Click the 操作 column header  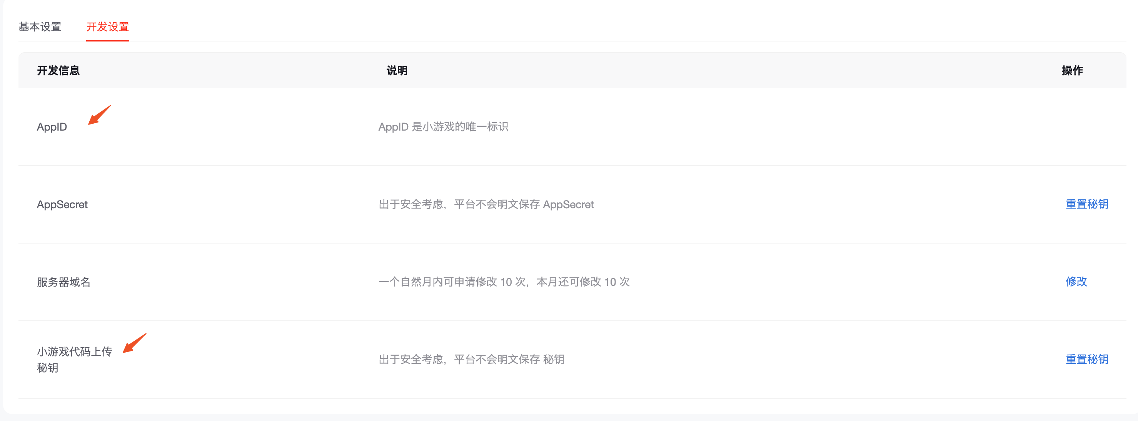1072,71
